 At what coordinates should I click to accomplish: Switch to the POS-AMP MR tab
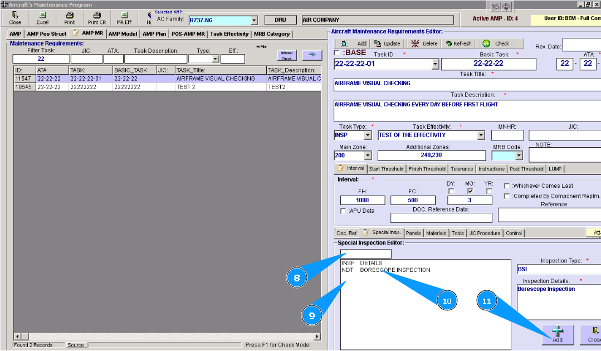pos(188,34)
